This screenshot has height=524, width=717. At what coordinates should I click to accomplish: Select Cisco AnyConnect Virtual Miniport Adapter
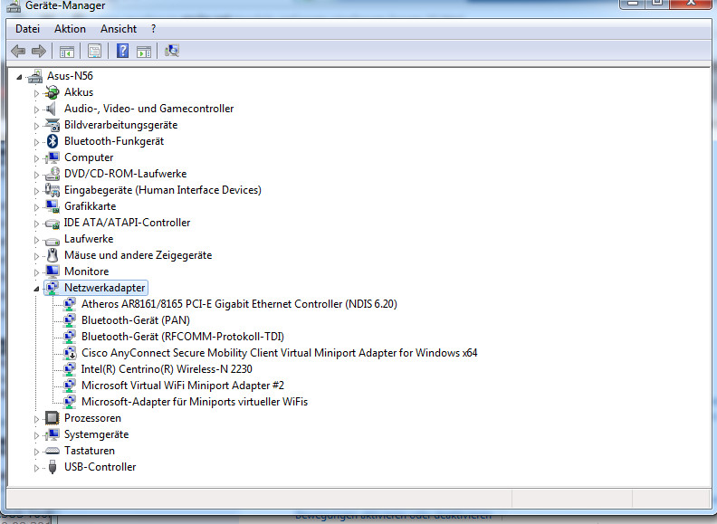click(x=280, y=353)
